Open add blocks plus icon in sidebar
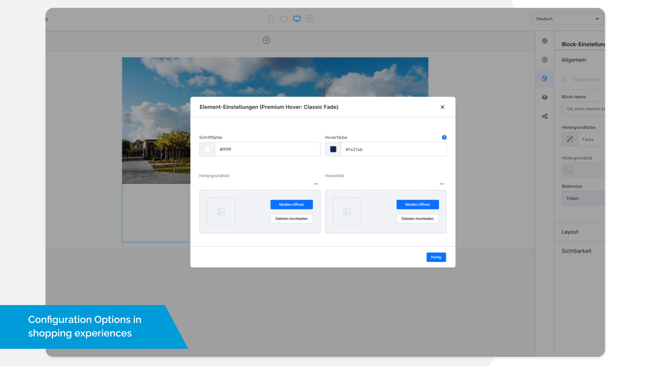Screen dimensions: 651x366 (545, 60)
